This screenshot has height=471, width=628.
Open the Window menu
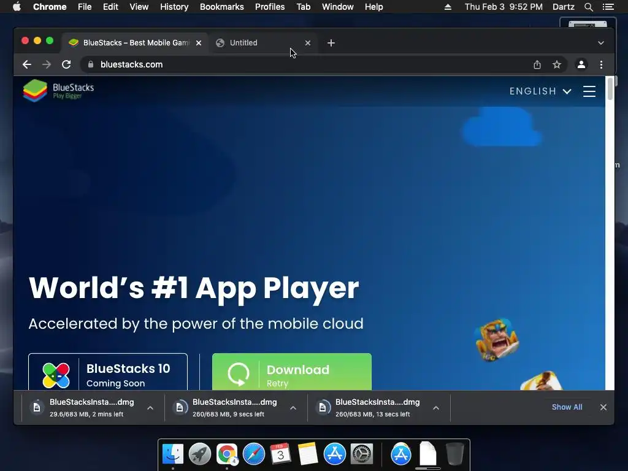[x=338, y=7]
